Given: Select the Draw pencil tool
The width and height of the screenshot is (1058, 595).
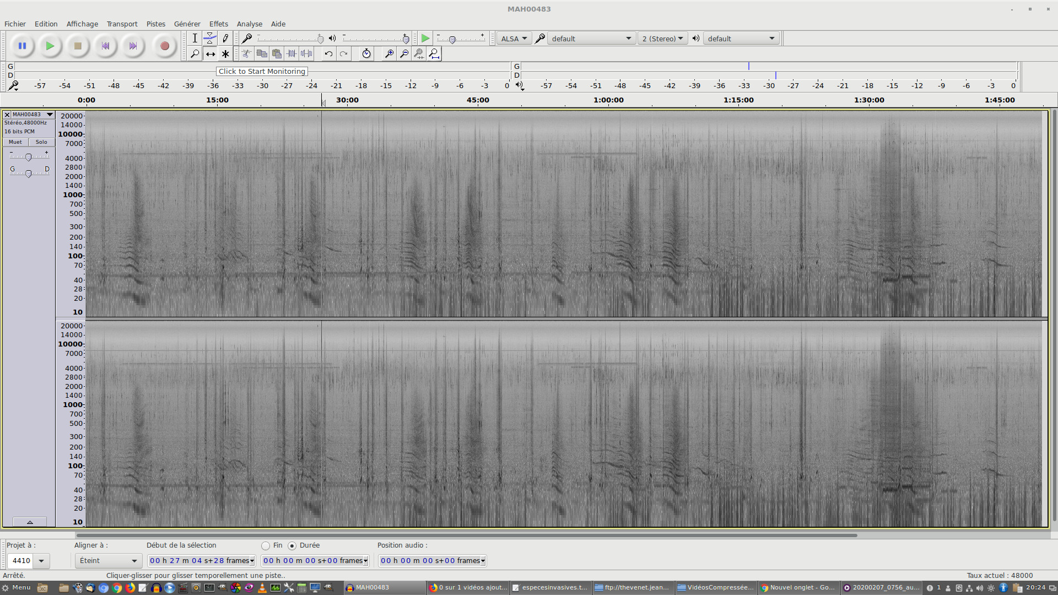Looking at the screenshot, I should [225, 38].
